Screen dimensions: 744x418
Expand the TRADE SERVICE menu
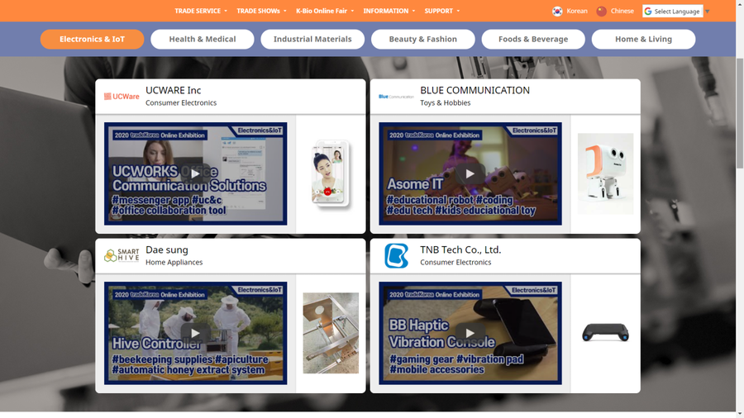(x=201, y=11)
